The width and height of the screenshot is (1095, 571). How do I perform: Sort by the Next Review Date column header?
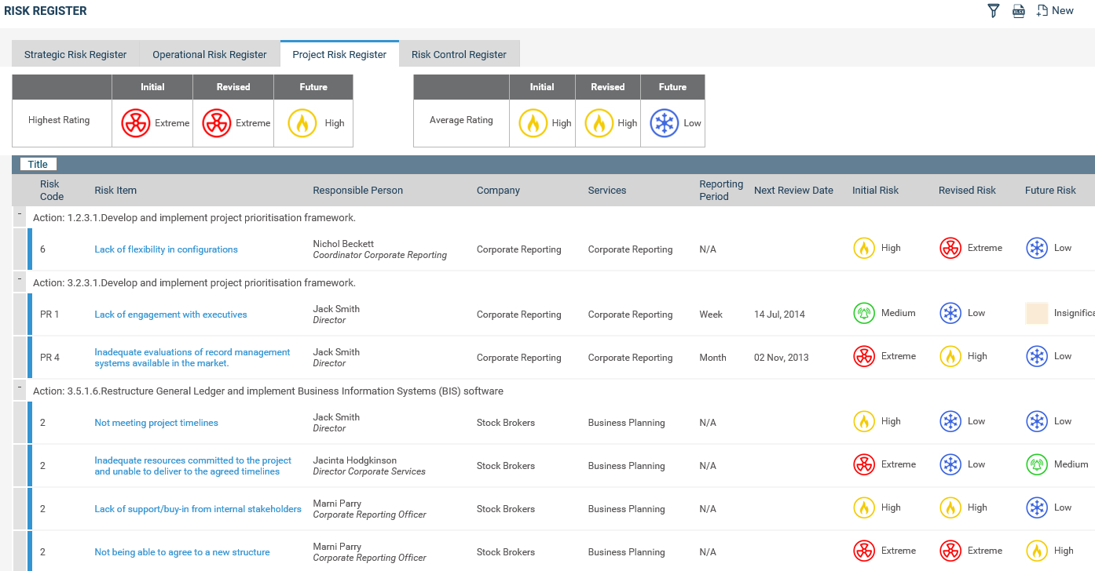(x=793, y=190)
